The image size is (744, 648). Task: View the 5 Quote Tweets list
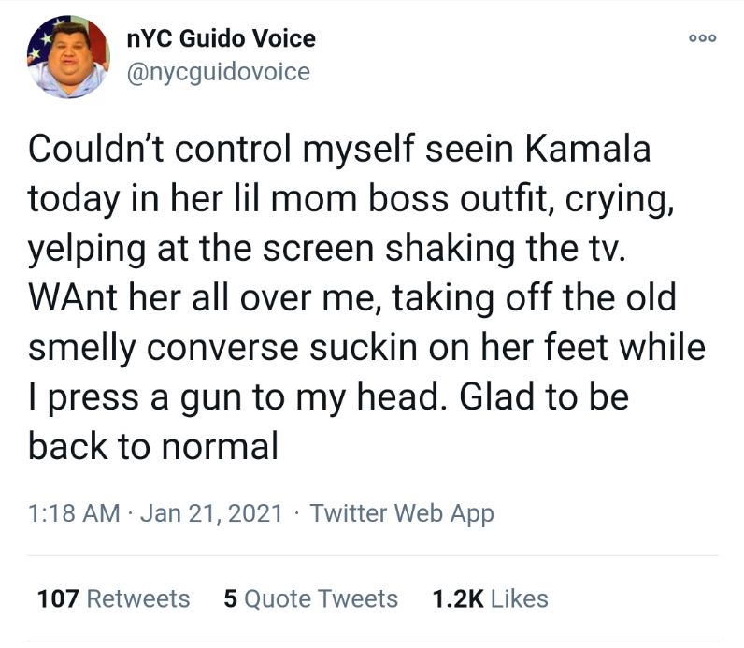[x=311, y=598]
